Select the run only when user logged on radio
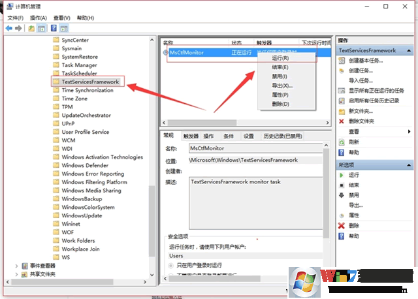This screenshot has height=299, width=418. pyautogui.click(x=171, y=266)
